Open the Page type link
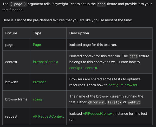 [x=37, y=45]
